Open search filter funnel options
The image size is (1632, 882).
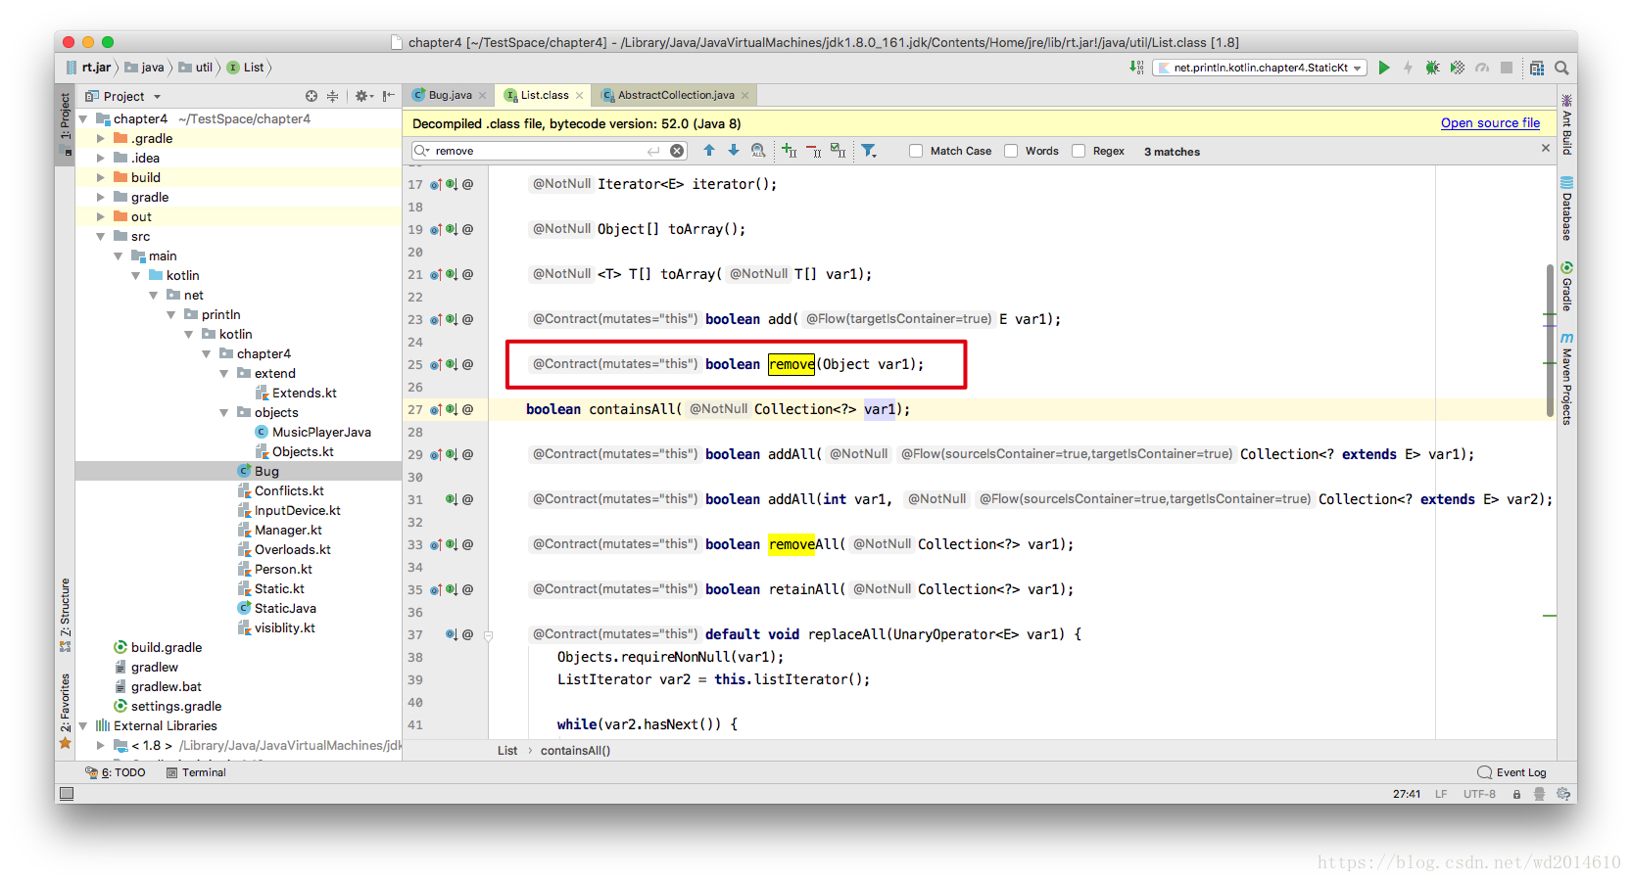click(x=868, y=151)
